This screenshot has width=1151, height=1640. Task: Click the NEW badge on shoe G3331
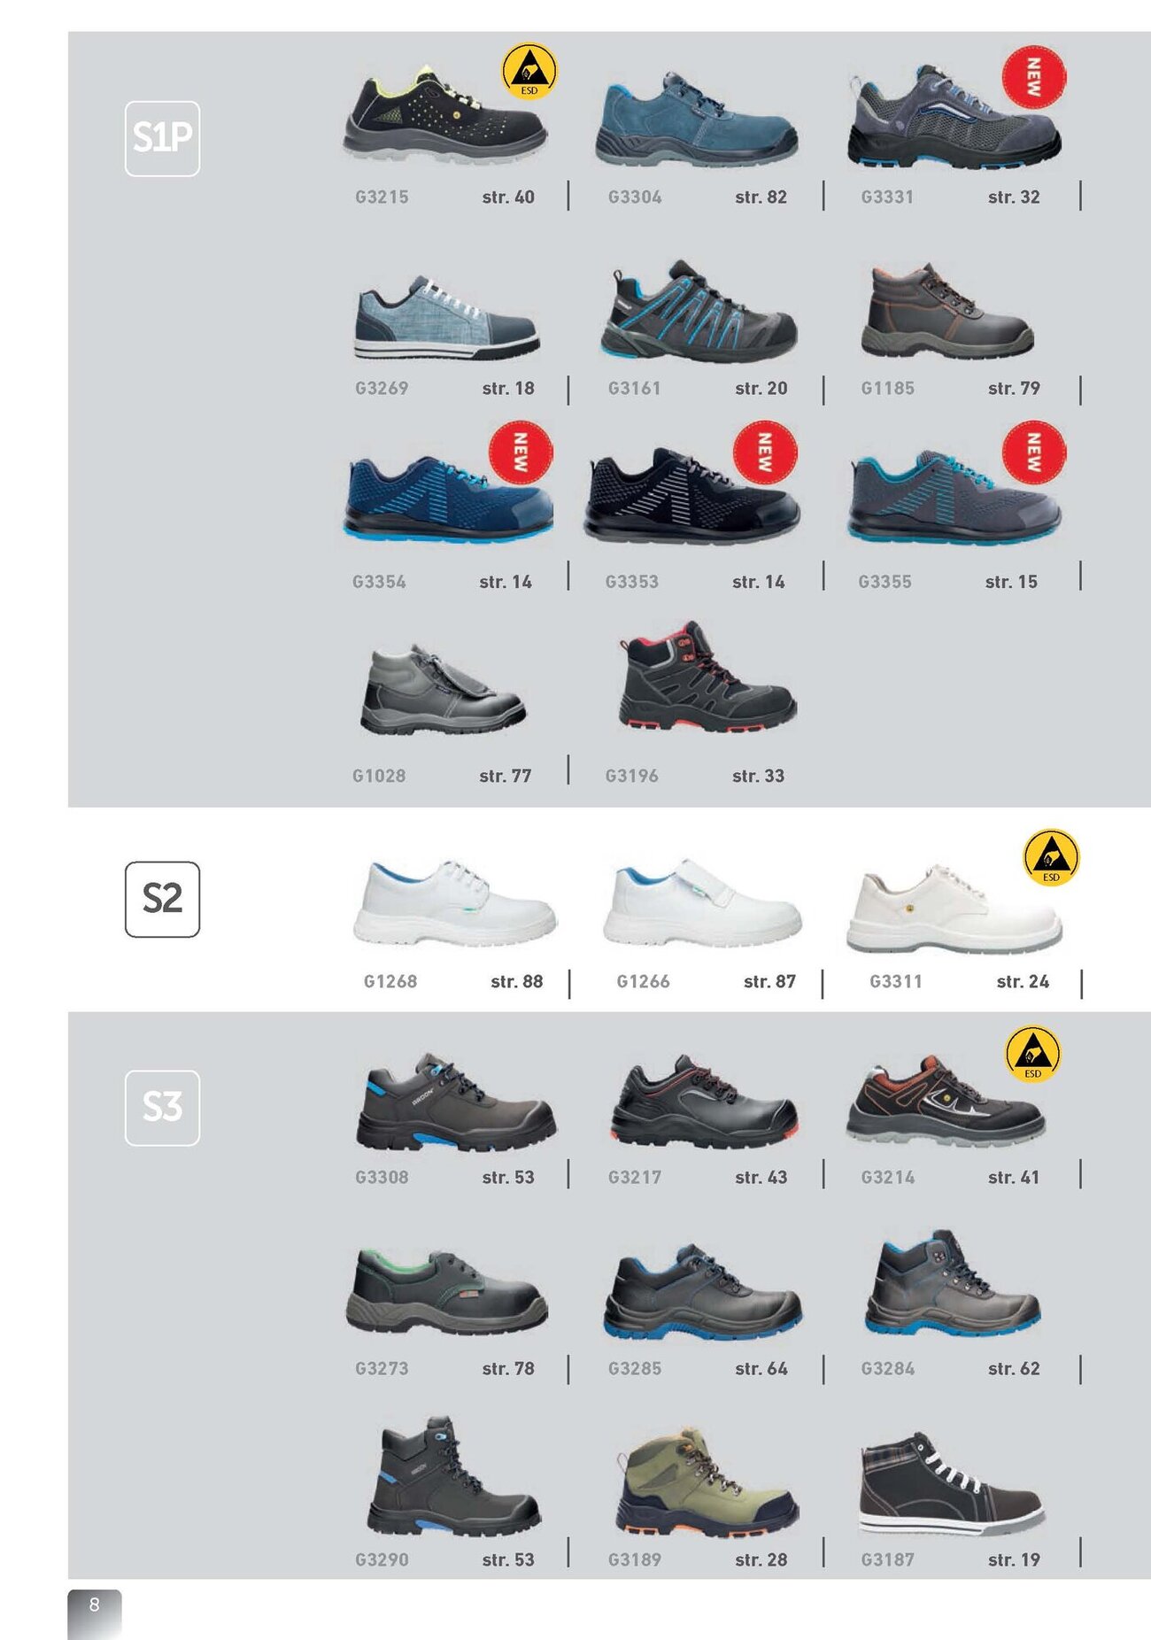point(1033,77)
